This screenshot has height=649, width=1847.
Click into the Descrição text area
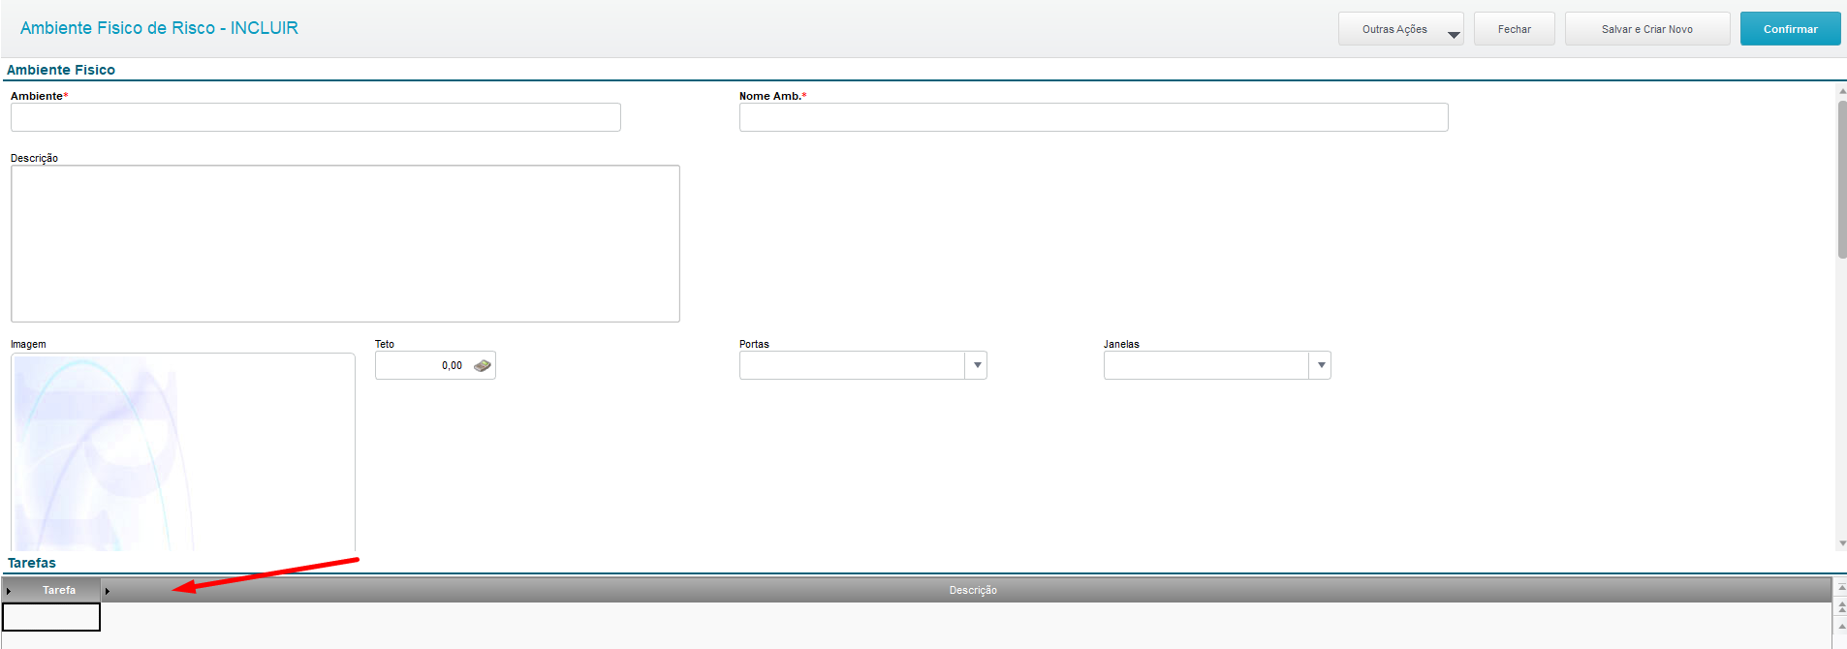click(x=345, y=243)
